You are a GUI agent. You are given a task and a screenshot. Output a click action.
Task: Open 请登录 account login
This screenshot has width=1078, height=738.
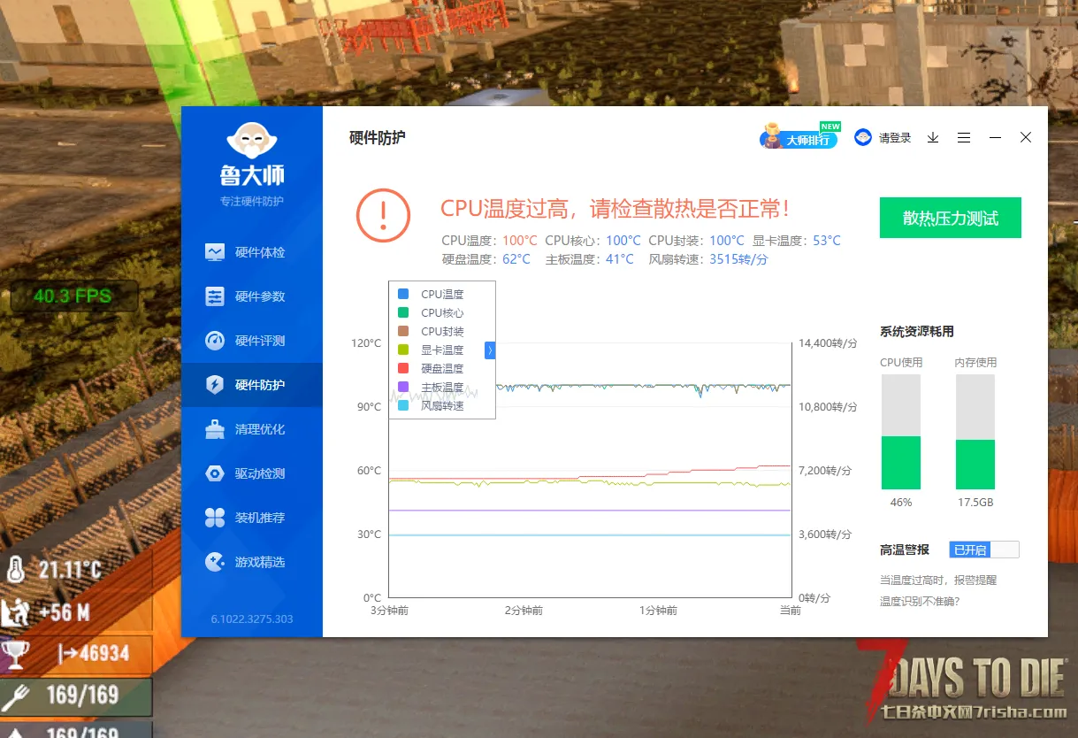click(883, 138)
